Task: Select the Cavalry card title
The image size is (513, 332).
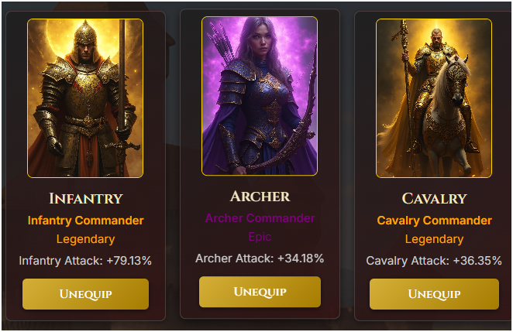Action: point(434,198)
